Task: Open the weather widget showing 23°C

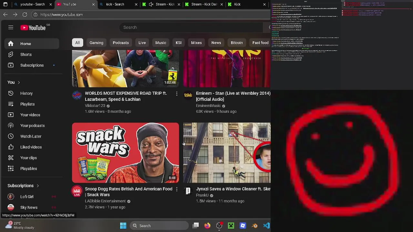Action: (19, 225)
